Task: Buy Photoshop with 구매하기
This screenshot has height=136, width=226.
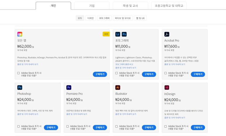Action: tap(51, 128)
